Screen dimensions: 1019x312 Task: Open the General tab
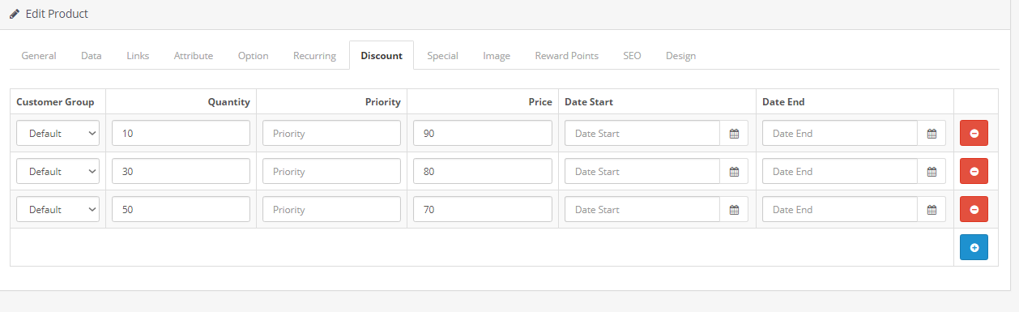tap(39, 56)
